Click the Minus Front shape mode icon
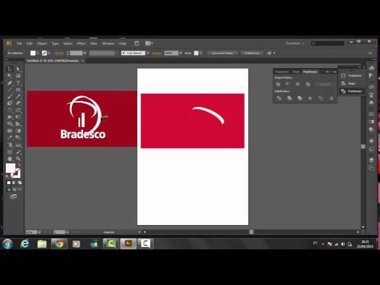Image resolution: width=380 pixels, height=285 pixels. click(x=287, y=84)
